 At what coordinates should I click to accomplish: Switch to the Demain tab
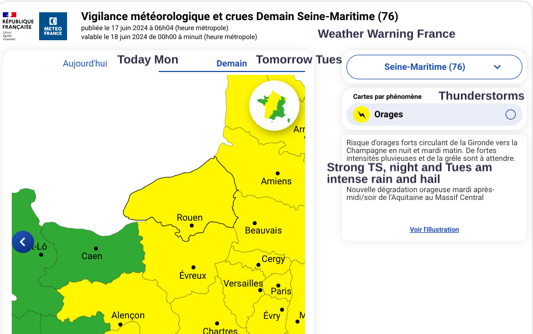[231, 64]
